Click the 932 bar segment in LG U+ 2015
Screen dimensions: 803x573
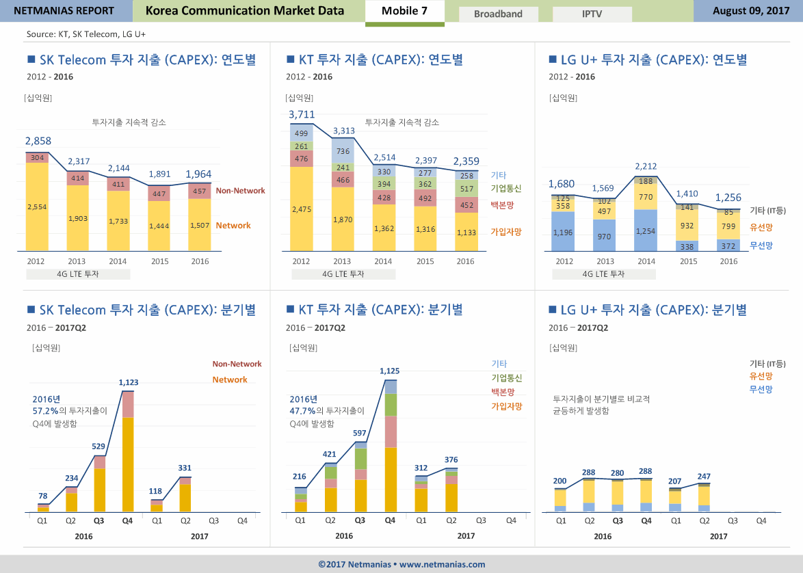(x=687, y=226)
